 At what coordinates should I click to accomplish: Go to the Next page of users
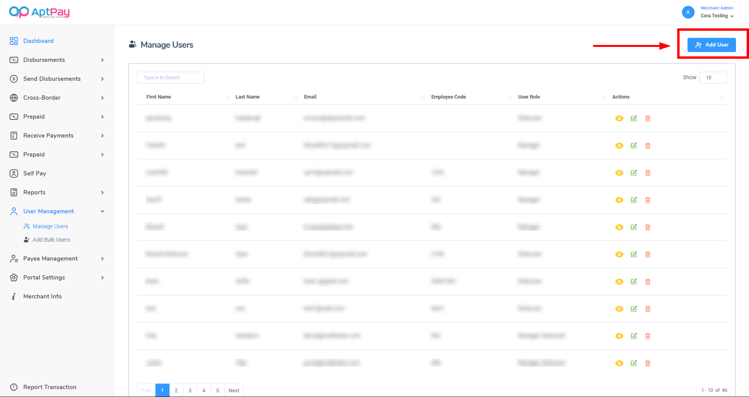click(234, 390)
